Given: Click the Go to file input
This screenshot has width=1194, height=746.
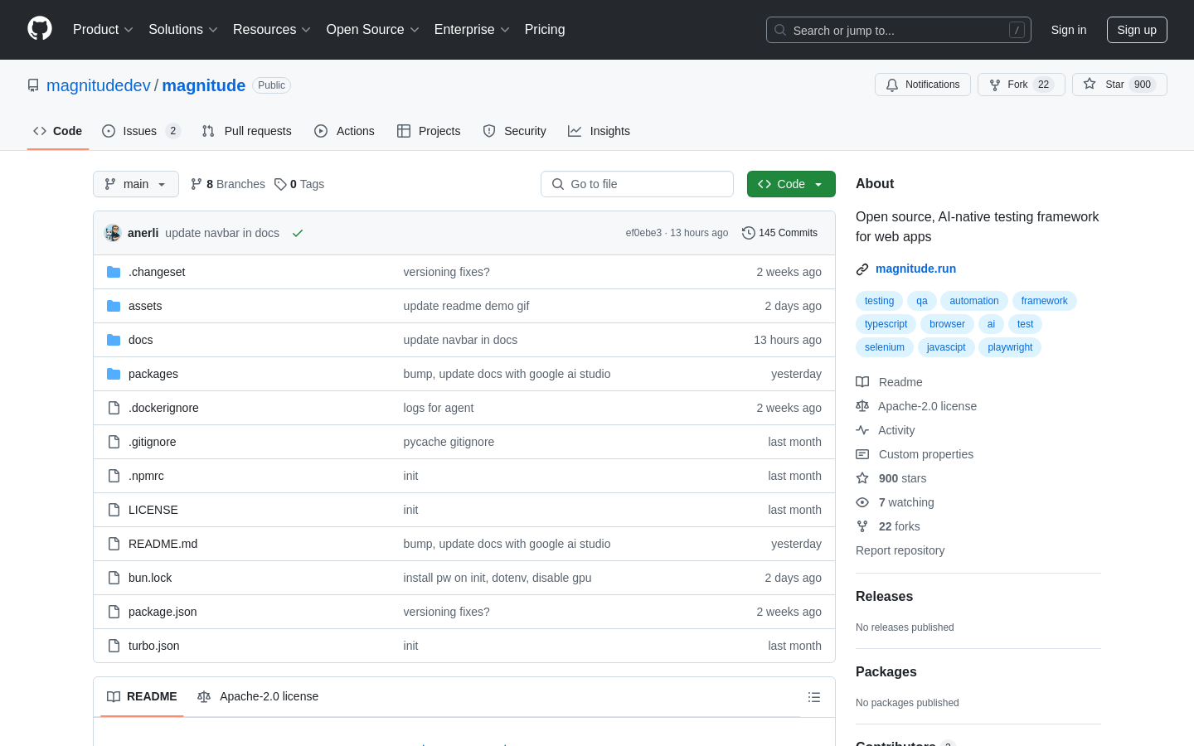Looking at the screenshot, I should pyautogui.click(x=637, y=184).
